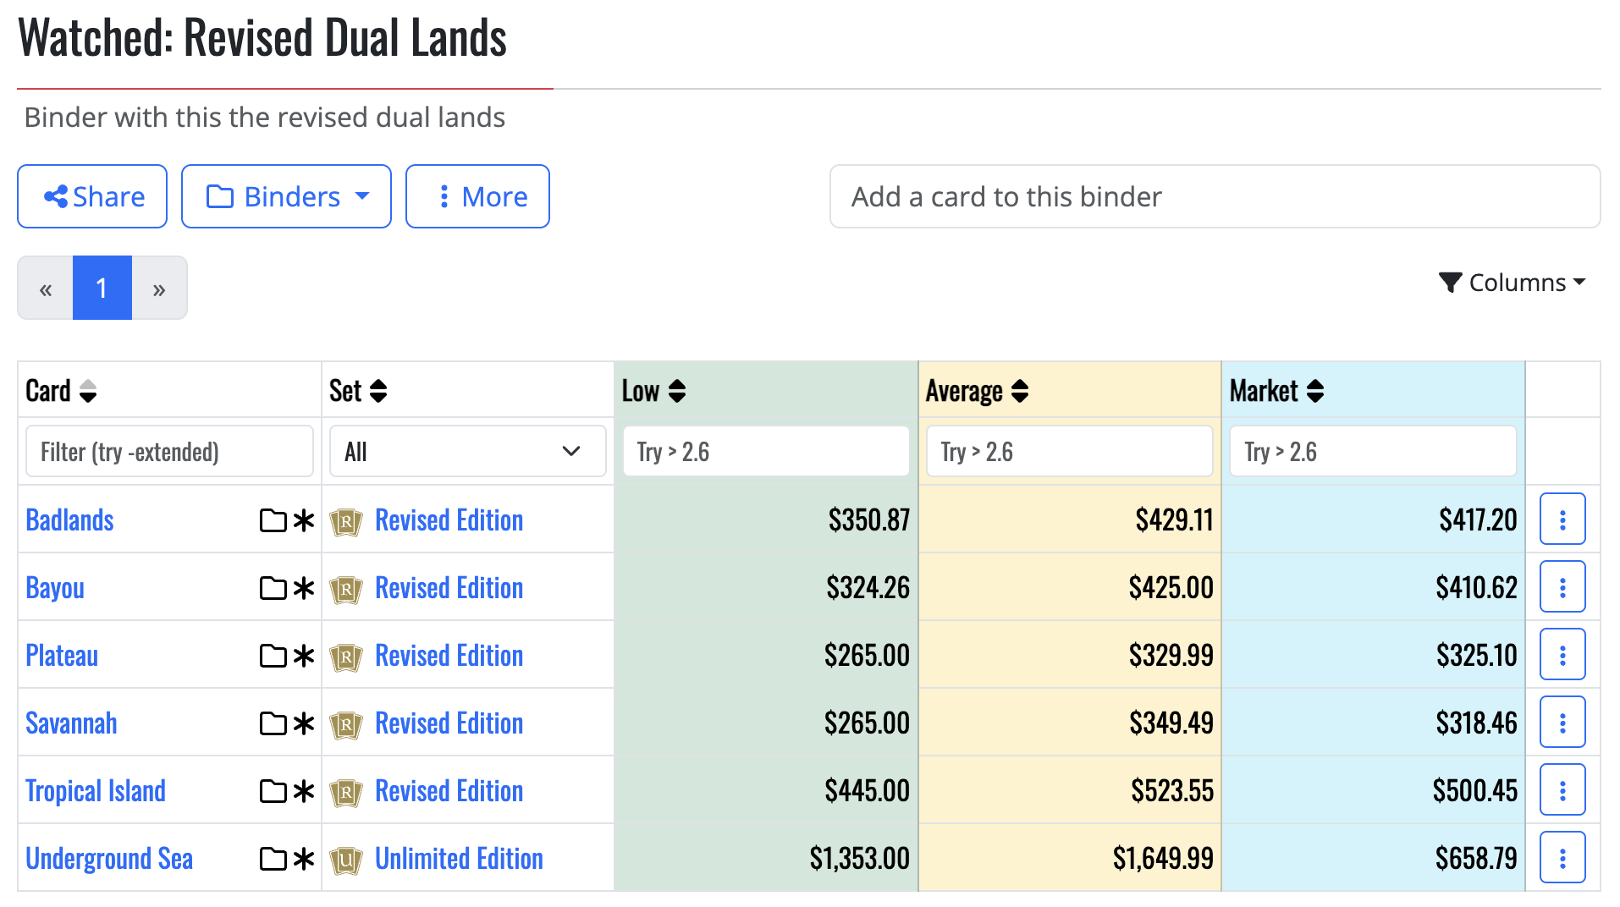Click the folder icon next to Savannah

(273, 723)
